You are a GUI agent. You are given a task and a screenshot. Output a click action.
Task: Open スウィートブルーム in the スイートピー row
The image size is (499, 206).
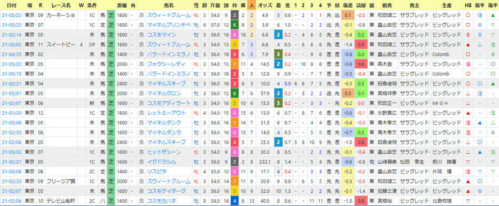click(x=169, y=44)
